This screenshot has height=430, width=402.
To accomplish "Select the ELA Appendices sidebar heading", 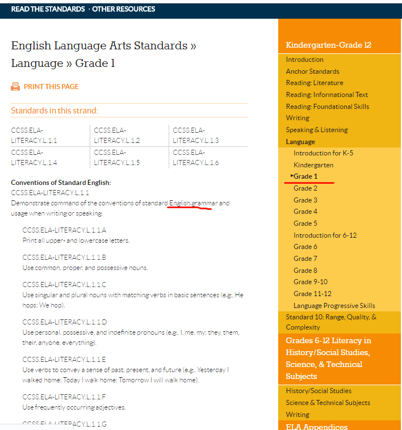I will coord(317,427).
